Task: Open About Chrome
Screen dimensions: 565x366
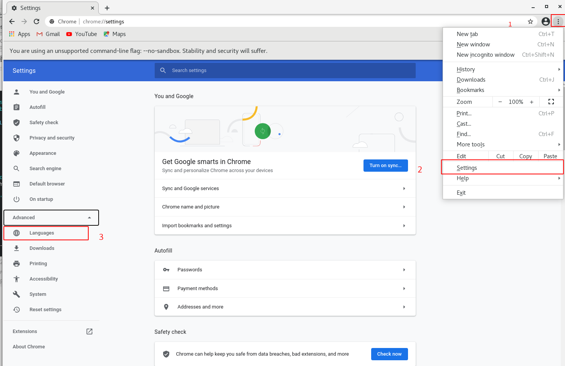Action: point(29,347)
